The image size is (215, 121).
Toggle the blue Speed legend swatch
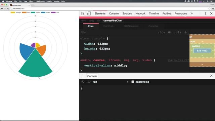pos(43,12)
